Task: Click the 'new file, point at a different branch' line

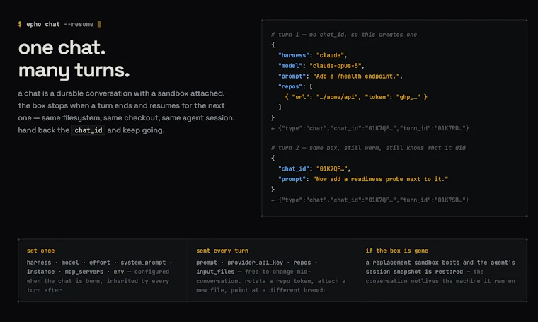Action: (261, 290)
